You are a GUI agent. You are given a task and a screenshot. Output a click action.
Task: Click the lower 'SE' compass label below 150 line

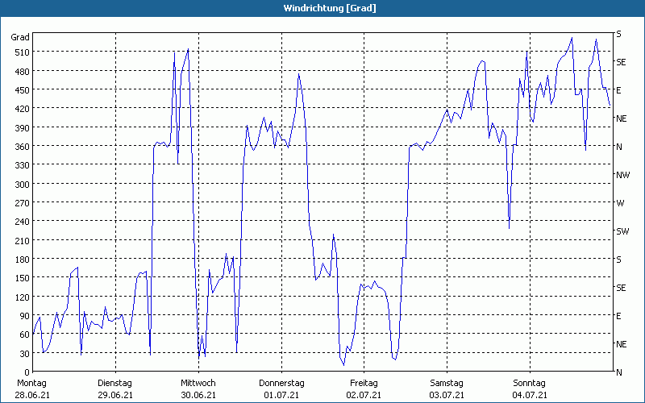(621, 288)
